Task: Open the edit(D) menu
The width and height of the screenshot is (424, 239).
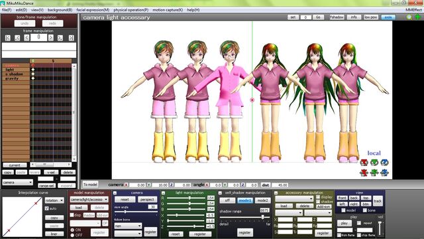Action: (x=21, y=10)
